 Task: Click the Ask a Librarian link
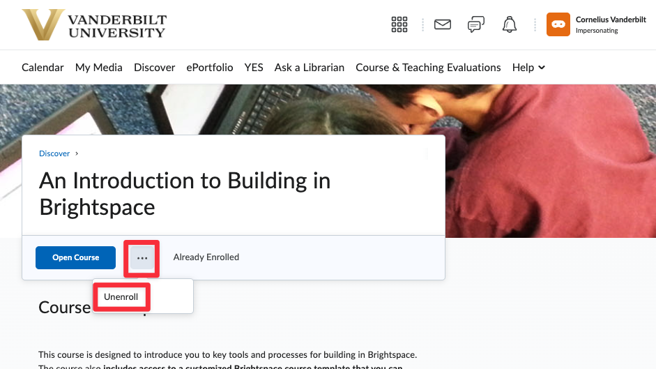click(310, 68)
